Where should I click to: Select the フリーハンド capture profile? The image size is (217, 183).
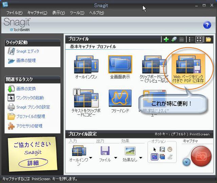pyautogui.click(x=120, y=100)
